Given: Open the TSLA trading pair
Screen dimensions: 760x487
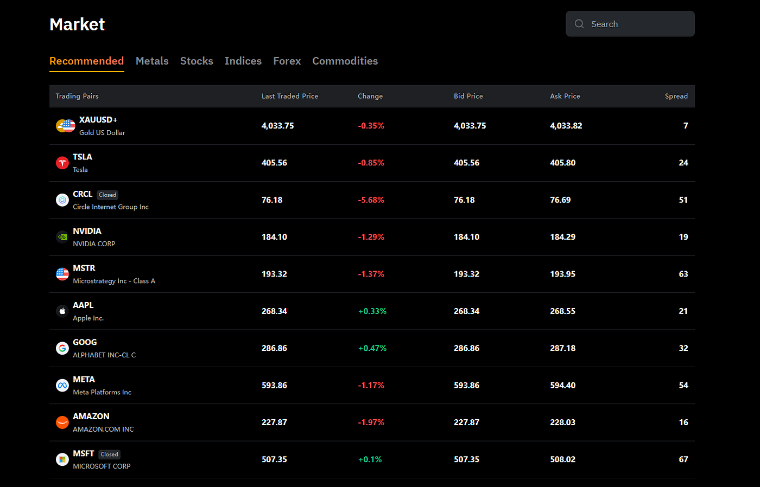Looking at the screenshot, I should 372,163.
